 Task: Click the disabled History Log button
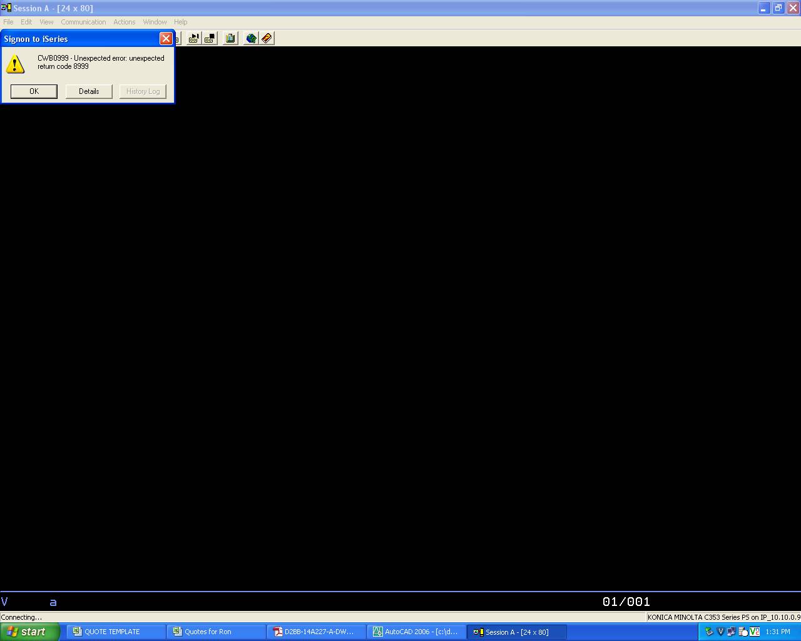(143, 91)
